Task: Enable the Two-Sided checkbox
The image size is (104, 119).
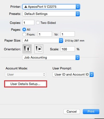Action: [x=38, y=23]
